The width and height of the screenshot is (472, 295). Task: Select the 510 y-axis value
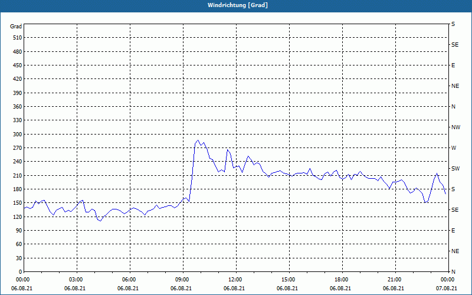[x=18, y=38]
